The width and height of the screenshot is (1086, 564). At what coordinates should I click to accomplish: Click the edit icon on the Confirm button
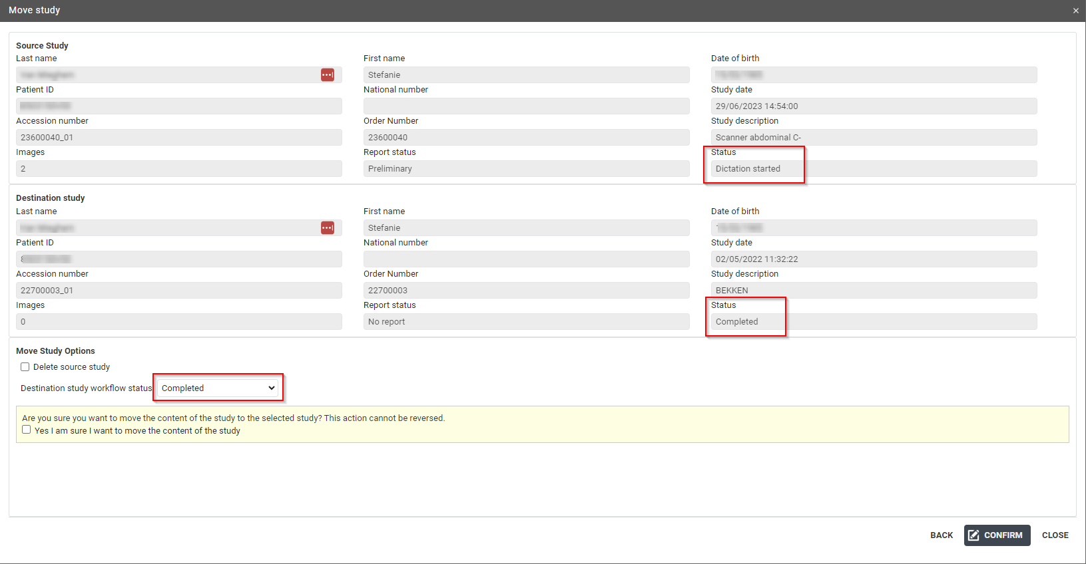974,535
